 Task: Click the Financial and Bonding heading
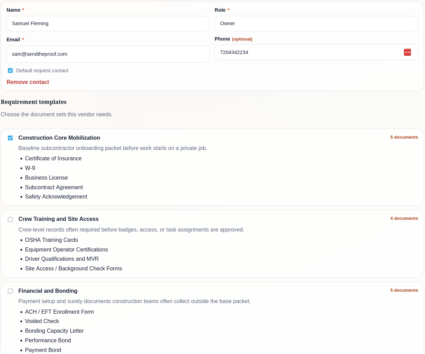point(48,291)
